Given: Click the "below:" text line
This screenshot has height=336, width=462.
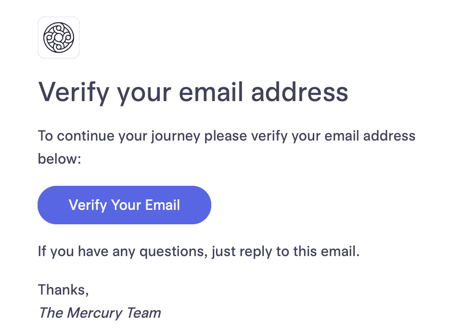Looking at the screenshot, I should pyautogui.click(x=60, y=159).
